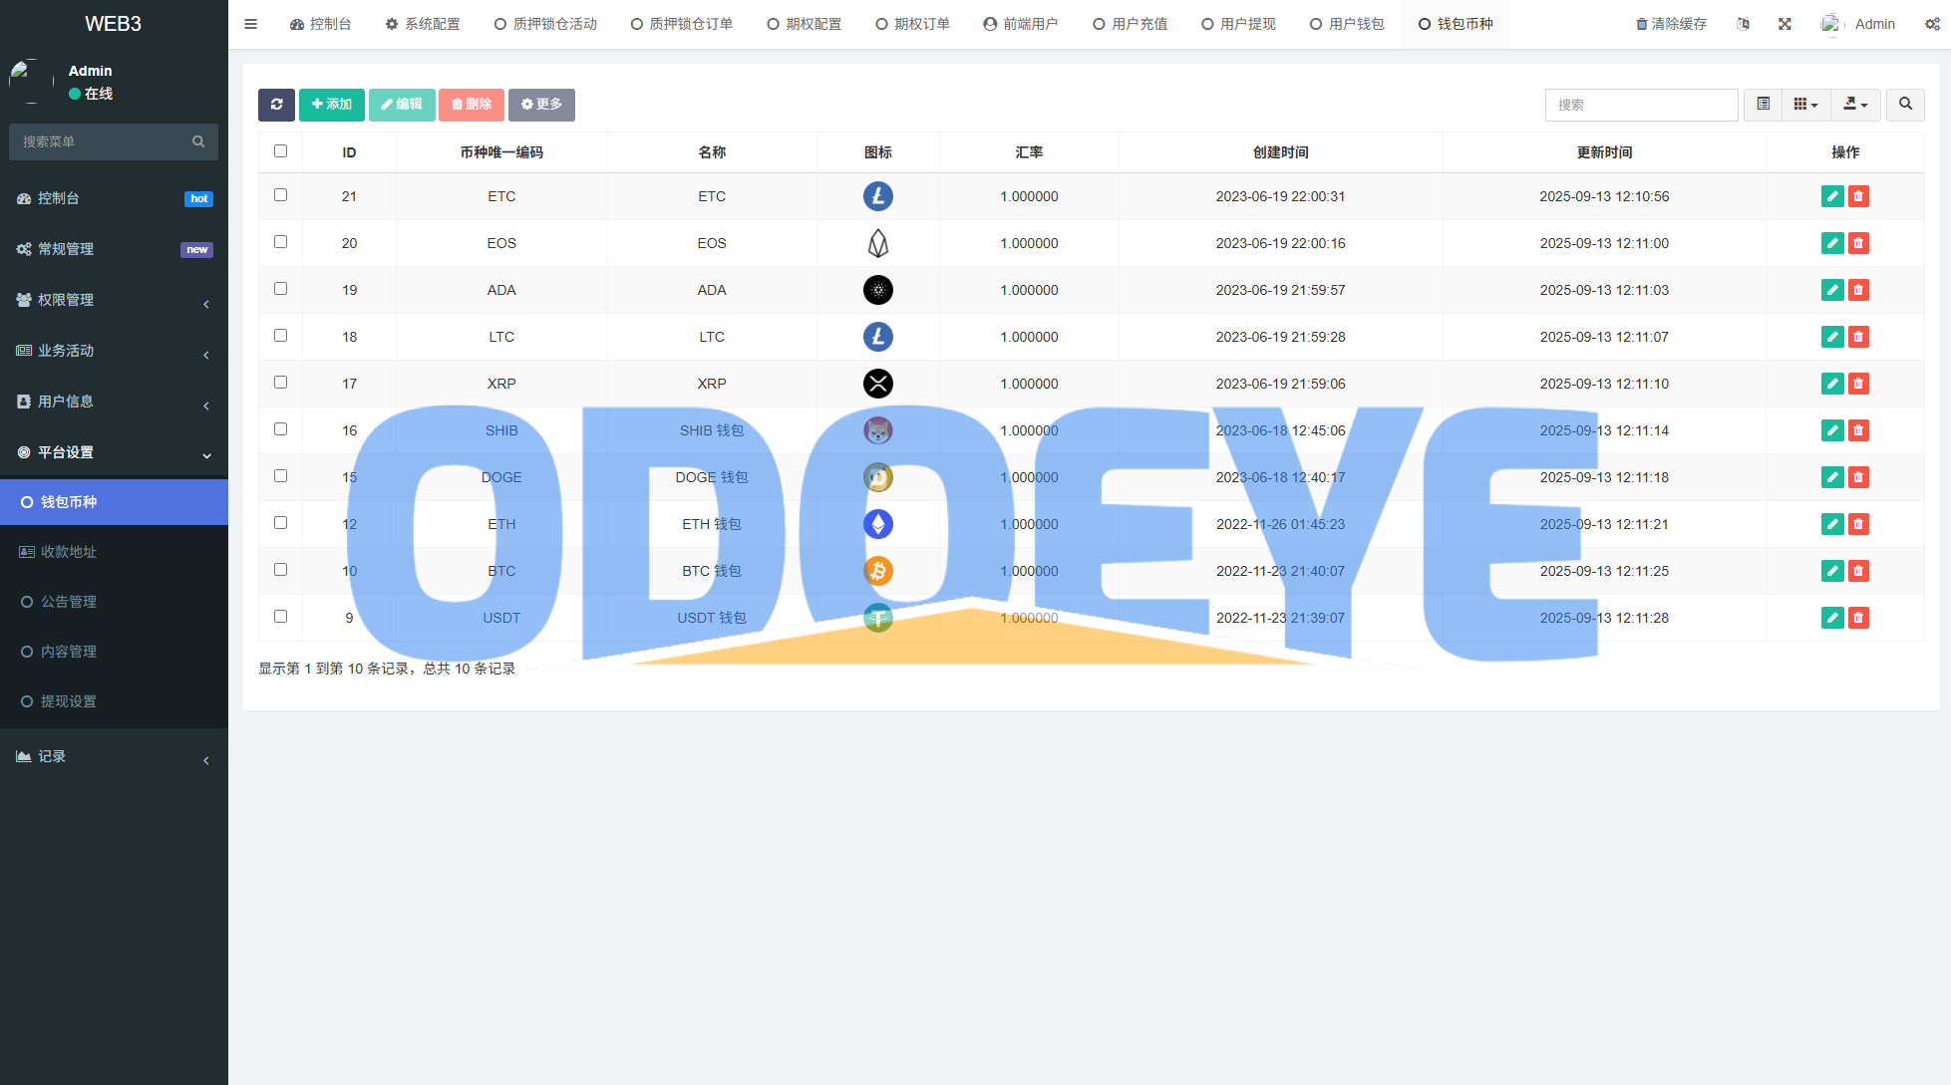Click the Bitcoin coin icon in BTC row
Image resolution: width=1951 pixels, height=1085 pixels.
pos(877,571)
